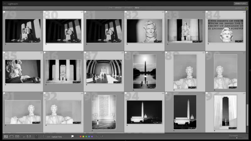Screen dimensions: 251x141
Task: Open People view in toolbar
Action: click(29, 137)
